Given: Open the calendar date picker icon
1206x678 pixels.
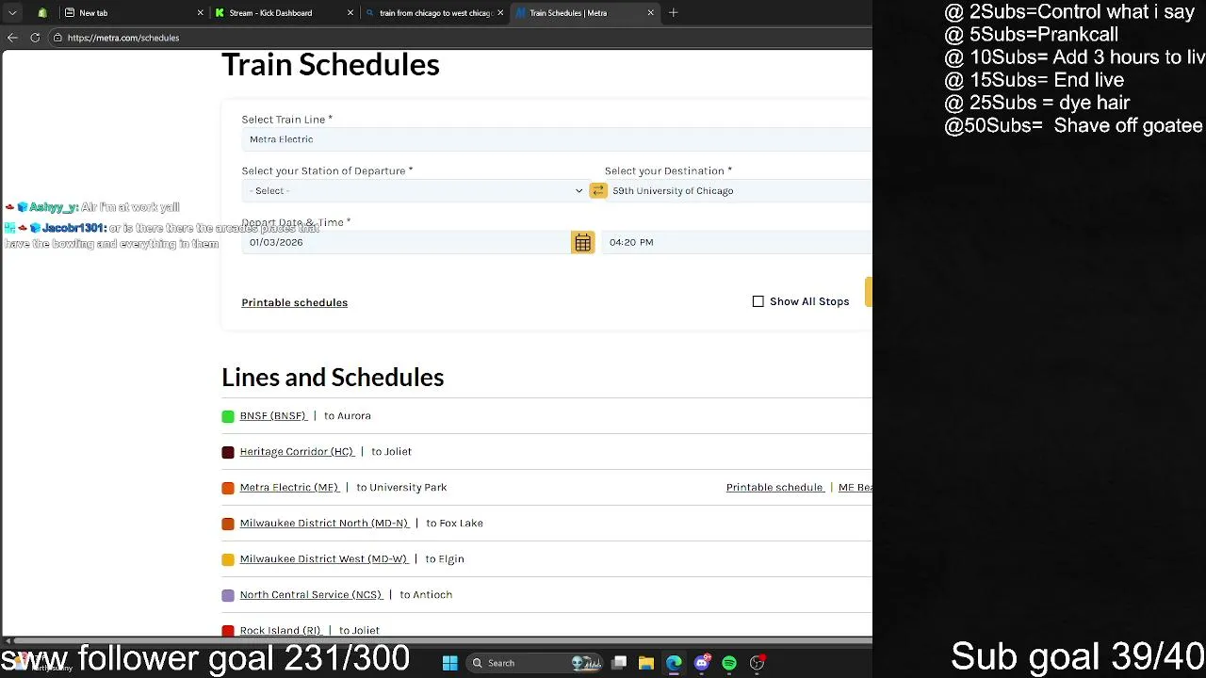Looking at the screenshot, I should pyautogui.click(x=583, y=243).
